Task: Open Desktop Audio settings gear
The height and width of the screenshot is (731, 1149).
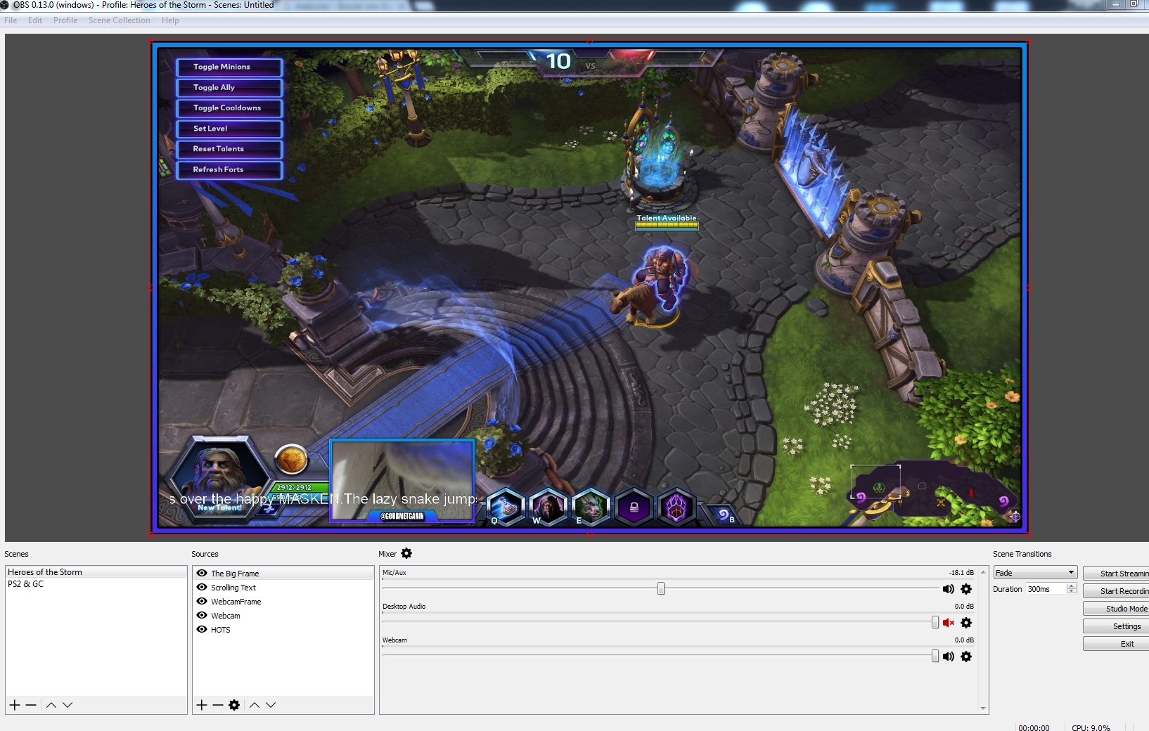Action: (x=966, y=623)
